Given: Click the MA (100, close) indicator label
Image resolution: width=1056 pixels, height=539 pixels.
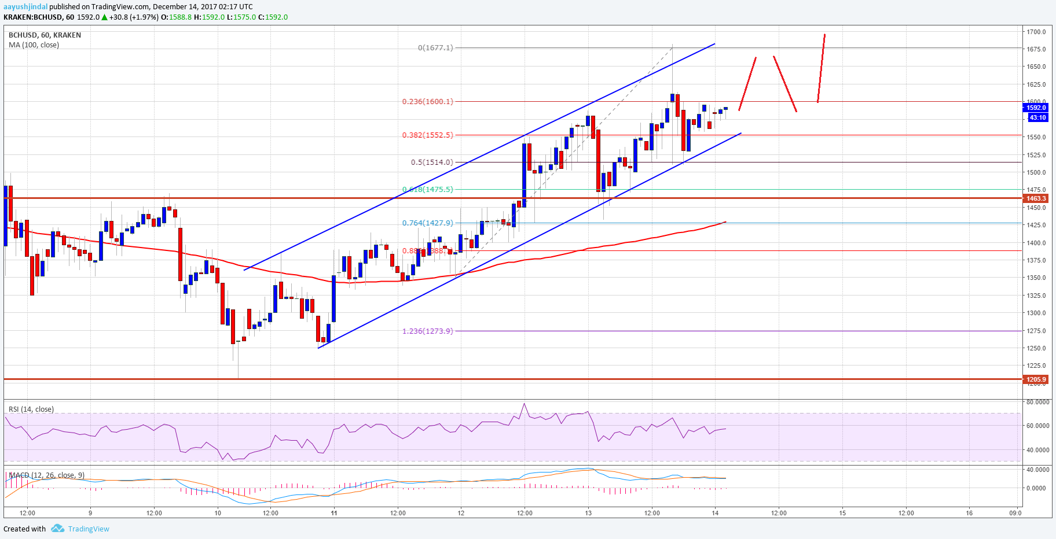Looking at the screenshot, I should pos(34,45).
